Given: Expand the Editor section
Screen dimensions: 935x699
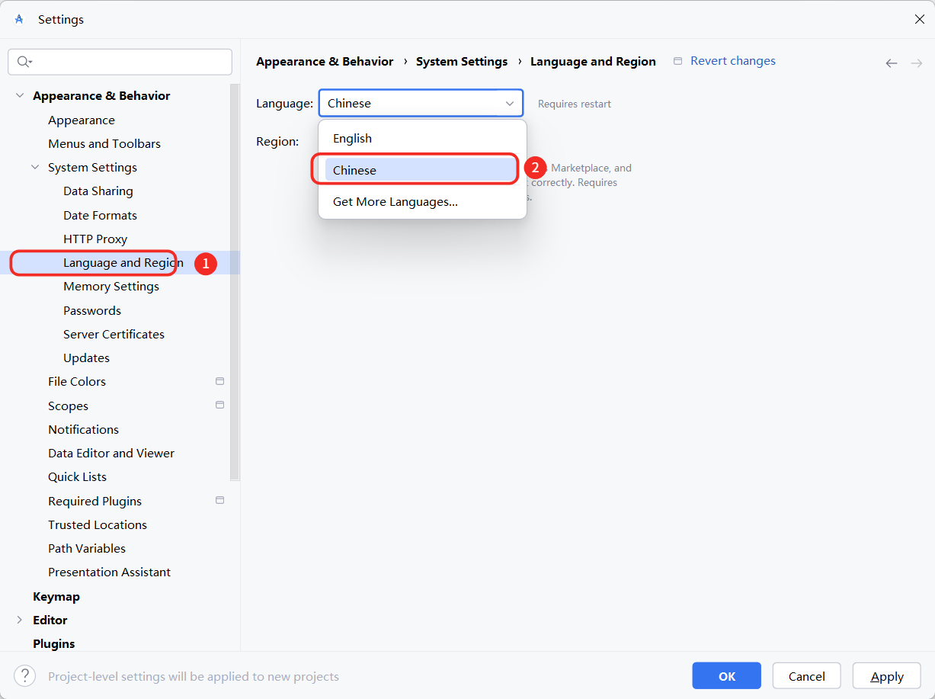Looking at the screenshot, I should coord(20,620).
